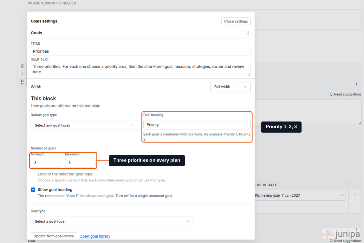
Task: Click the Help text area
Action: [141, 69]
